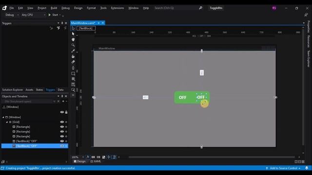The width and height of the screenshot is (312, 175).
Task: Switch to the XAML view tab
Action: [96, 161]
